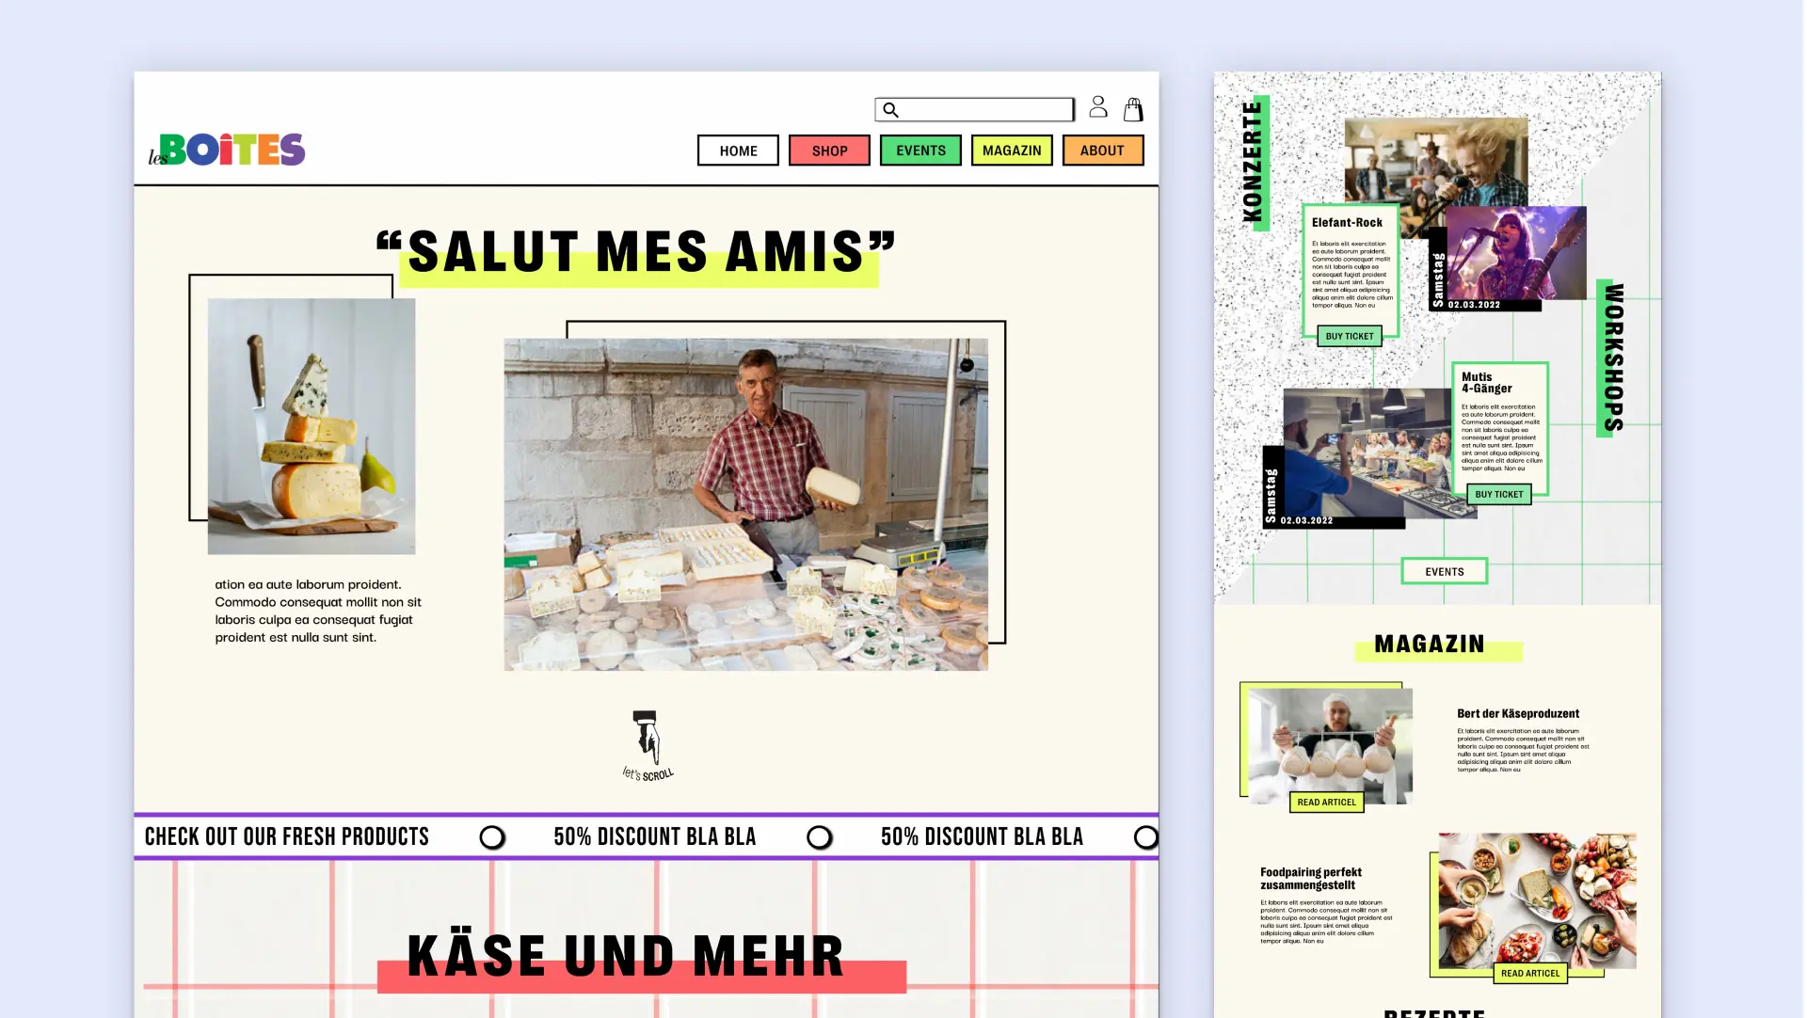Click the cheese vendor market photo
Screen dimensions: 1807x1018
pos(745,504)
